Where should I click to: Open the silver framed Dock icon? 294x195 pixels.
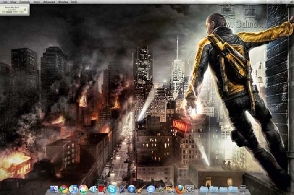point(190,189)
